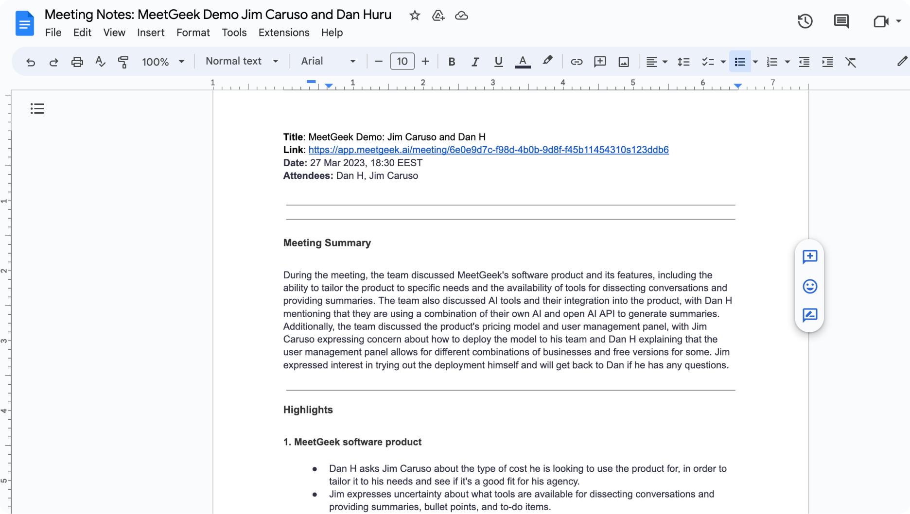The width and height of the screenshot is (910, 514).
Task: Expand the Normal text style dropdown
Action: coord(242,61)
